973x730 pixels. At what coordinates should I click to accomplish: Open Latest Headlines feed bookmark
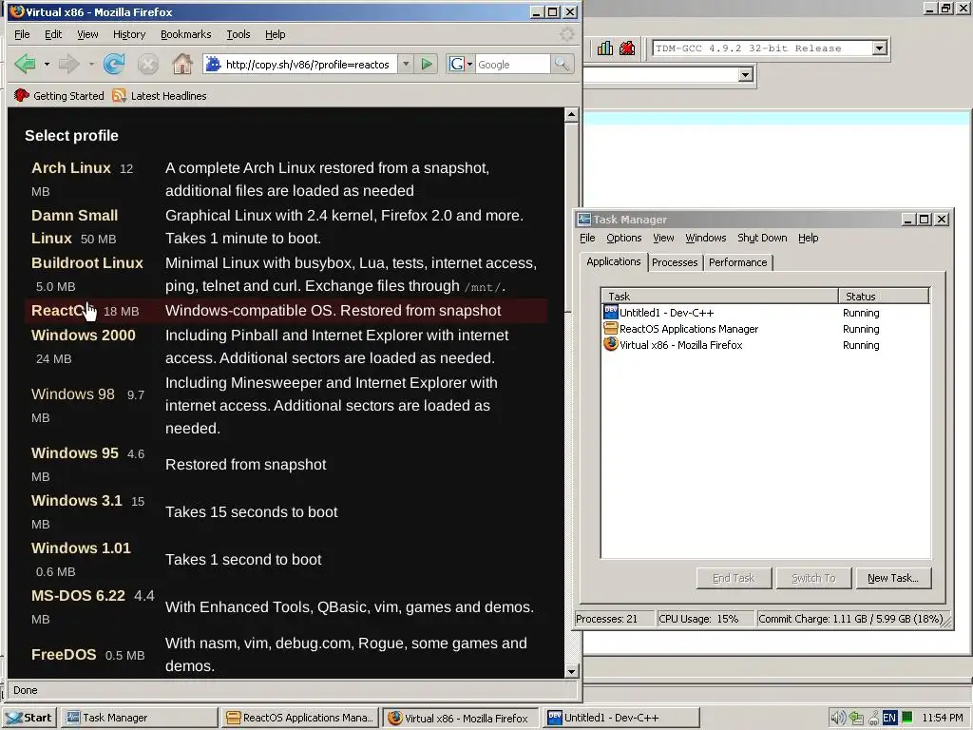(160, 96)
